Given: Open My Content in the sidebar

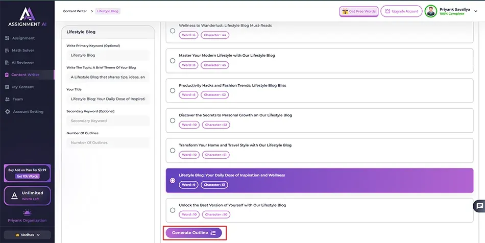Looking at the screenshot, I should click(22, 87).
